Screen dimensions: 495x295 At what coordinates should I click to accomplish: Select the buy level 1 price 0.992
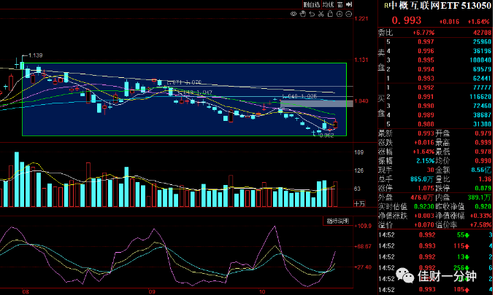pyautogui.click(x=426, y=87)
